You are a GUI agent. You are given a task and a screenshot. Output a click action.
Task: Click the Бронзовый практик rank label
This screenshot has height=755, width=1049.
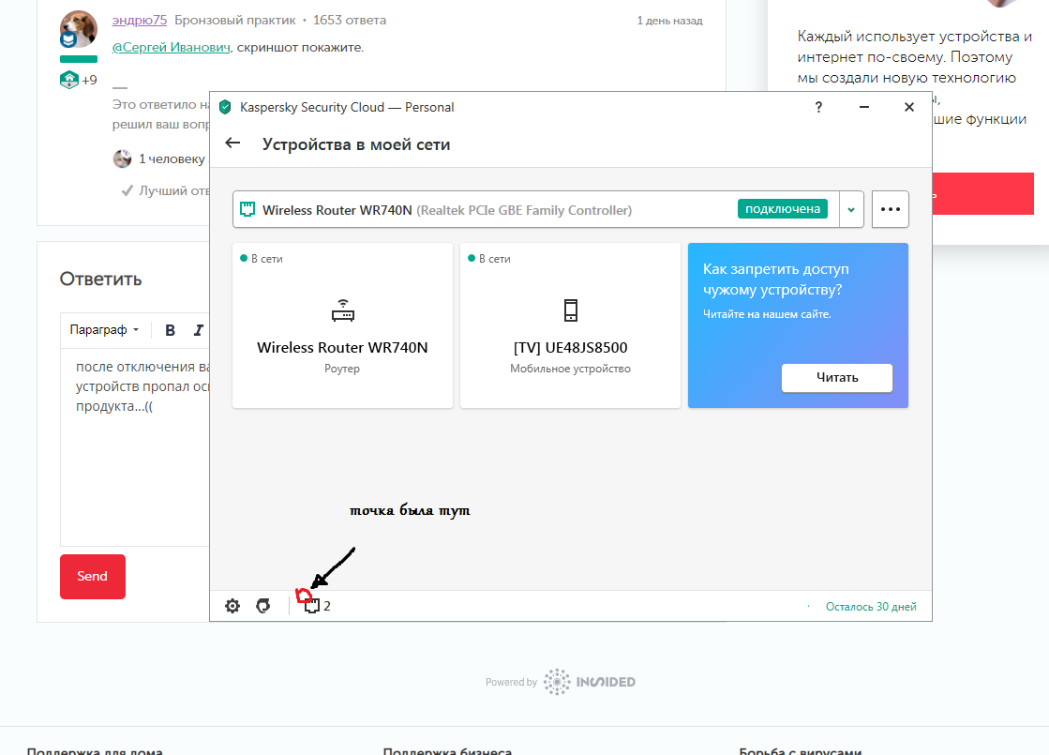pos(234,20)
